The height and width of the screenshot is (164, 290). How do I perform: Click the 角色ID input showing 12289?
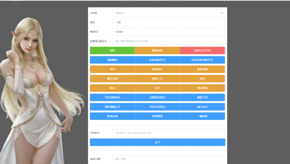[x=169, y=32]
